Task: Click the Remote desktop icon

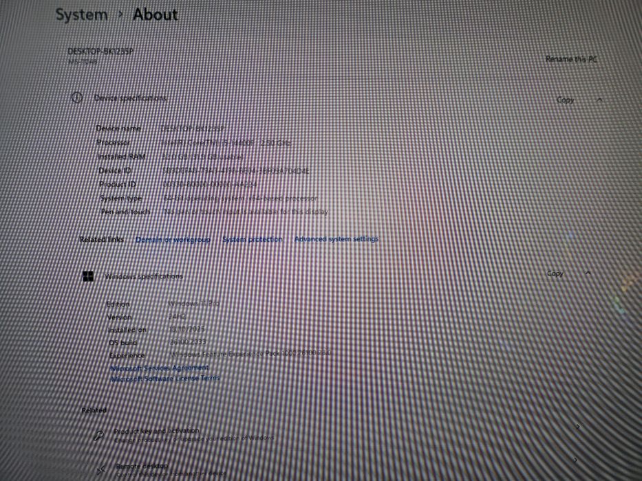Action: point(101,471)
